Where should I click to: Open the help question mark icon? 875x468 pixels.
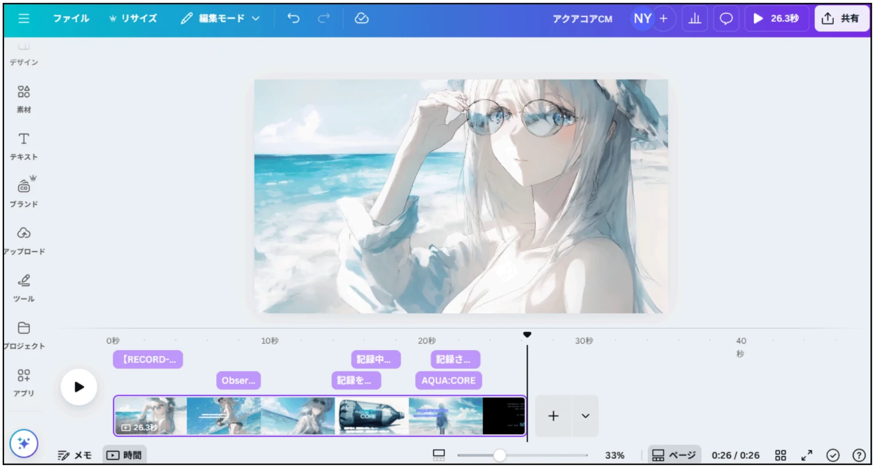click(x=858, y=455)
